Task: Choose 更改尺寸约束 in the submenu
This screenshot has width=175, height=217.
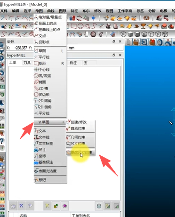Action: coord(80,153)
